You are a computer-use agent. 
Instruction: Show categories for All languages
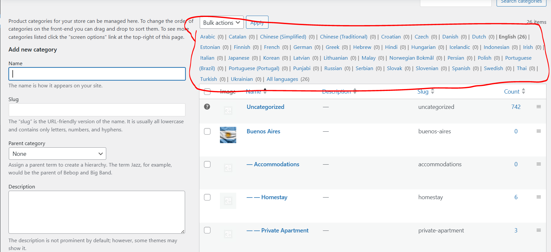(x=282, y=79)
